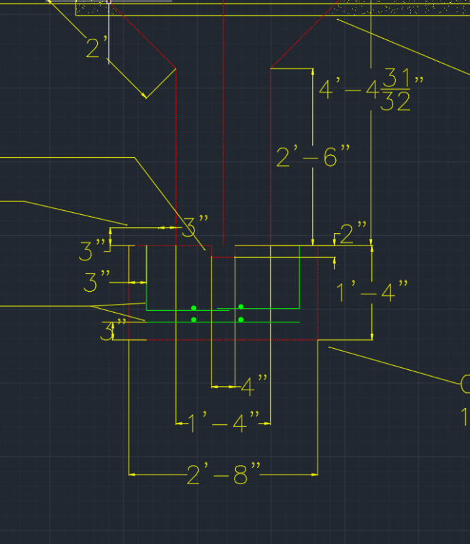The height and width of the screenshot is (544, 470).
Task: Select the 3" text crossed by the diagonal leader
Action: [x=195, y=226]
